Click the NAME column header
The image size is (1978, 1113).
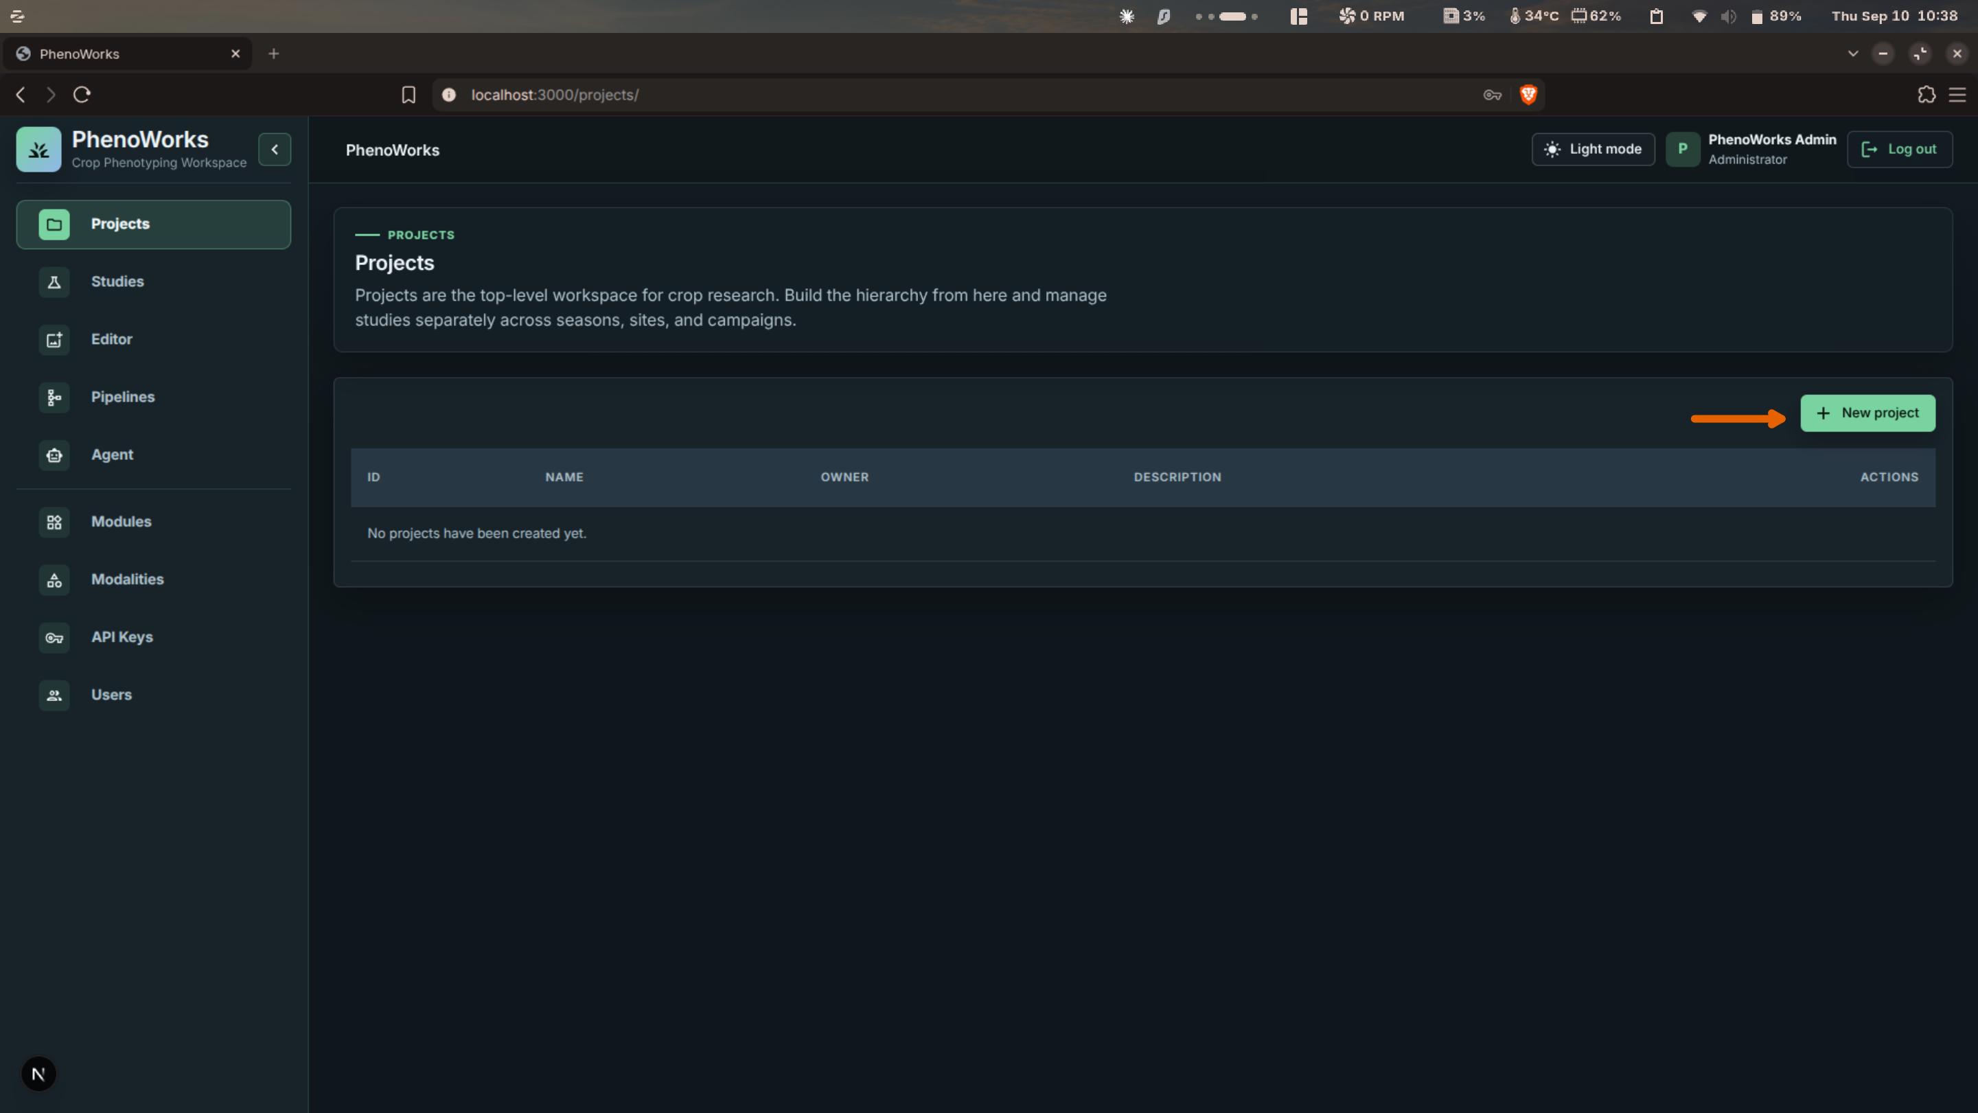(x=564, y=477)
